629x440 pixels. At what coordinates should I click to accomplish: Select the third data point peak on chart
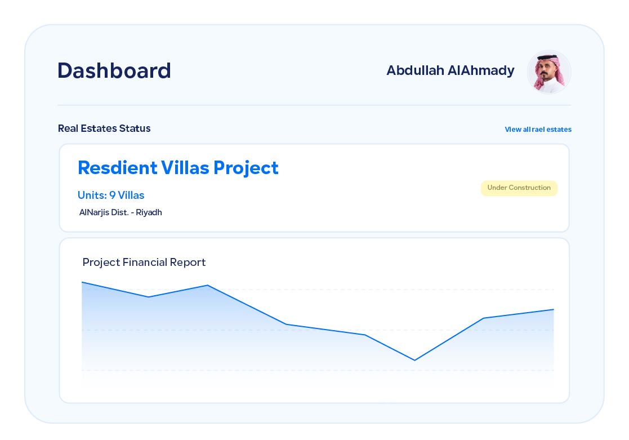[208, 285]
